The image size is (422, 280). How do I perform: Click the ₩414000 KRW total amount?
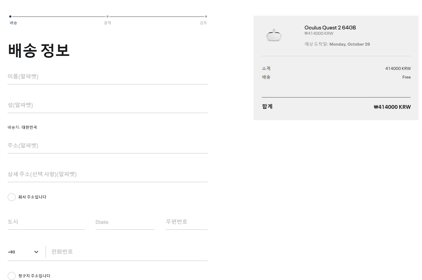tap(392, 107)
